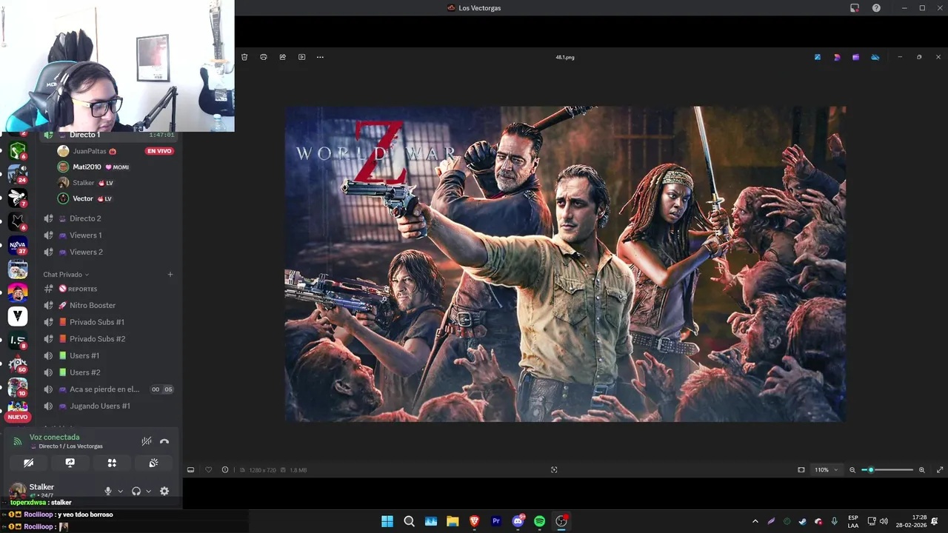Deafen with the headphones icon
948x533 pixels.
[x=136, y=491]
